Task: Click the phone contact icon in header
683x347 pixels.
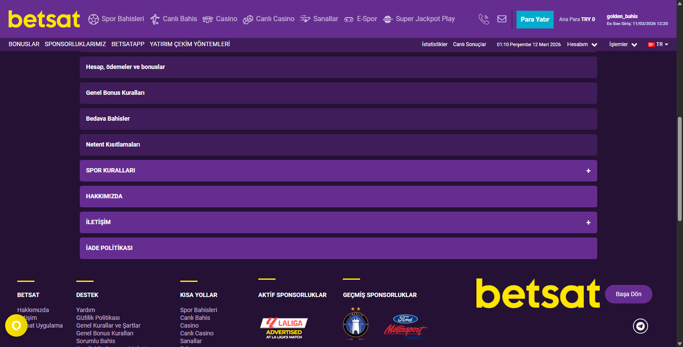Action: 484,19
